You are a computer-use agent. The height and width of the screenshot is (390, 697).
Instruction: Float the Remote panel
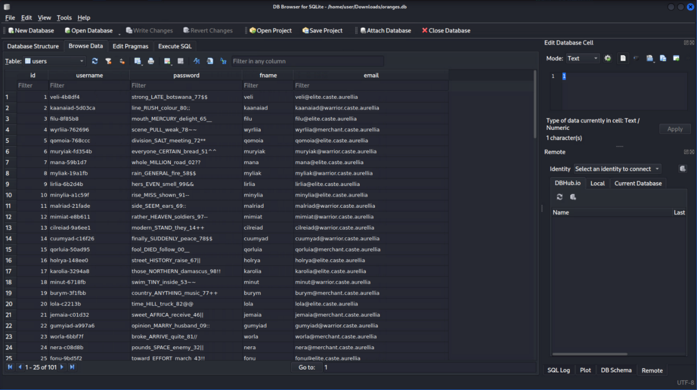(686, 152)
